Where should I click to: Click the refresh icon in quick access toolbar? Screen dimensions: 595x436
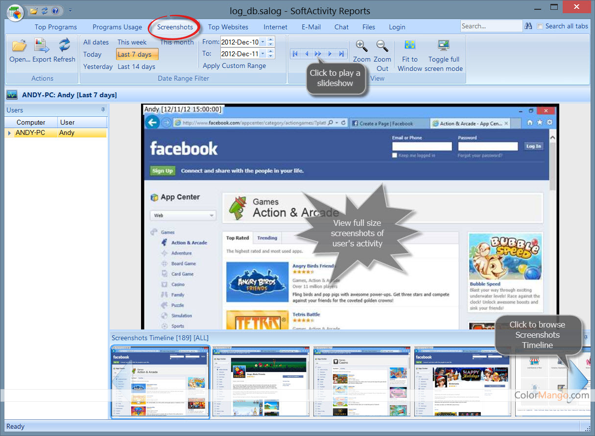tap(45, 10)
